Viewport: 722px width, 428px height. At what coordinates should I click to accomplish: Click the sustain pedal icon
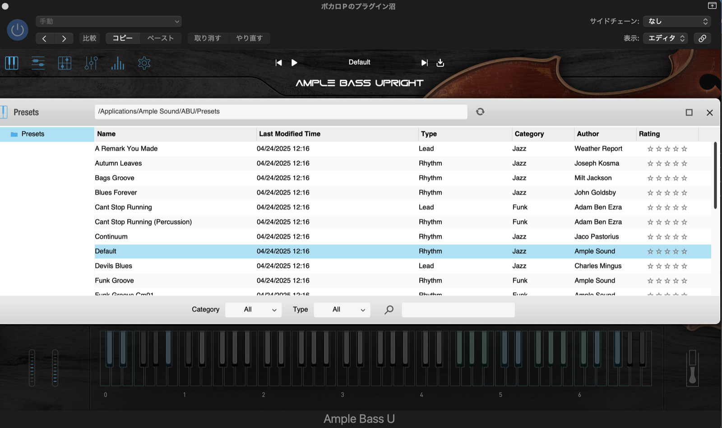[x=692, y=368]
